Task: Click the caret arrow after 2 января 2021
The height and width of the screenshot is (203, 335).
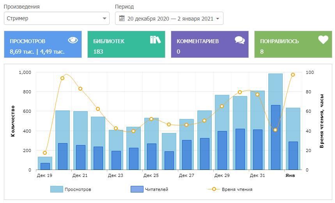Action: 217,19
